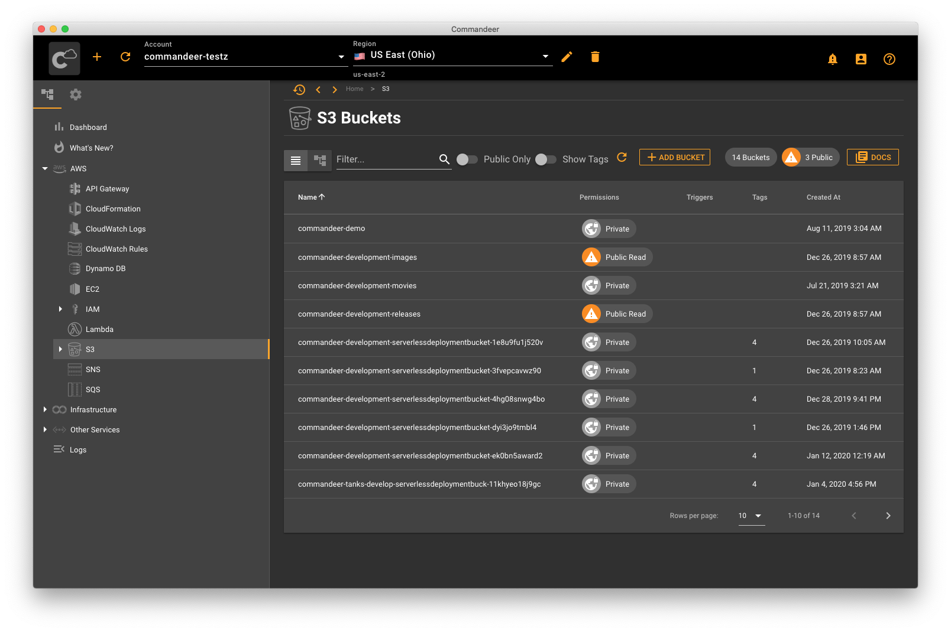Delete using the top trash icon
The width and height of the screenshot is (951, 632).
(x=595, y=57)
